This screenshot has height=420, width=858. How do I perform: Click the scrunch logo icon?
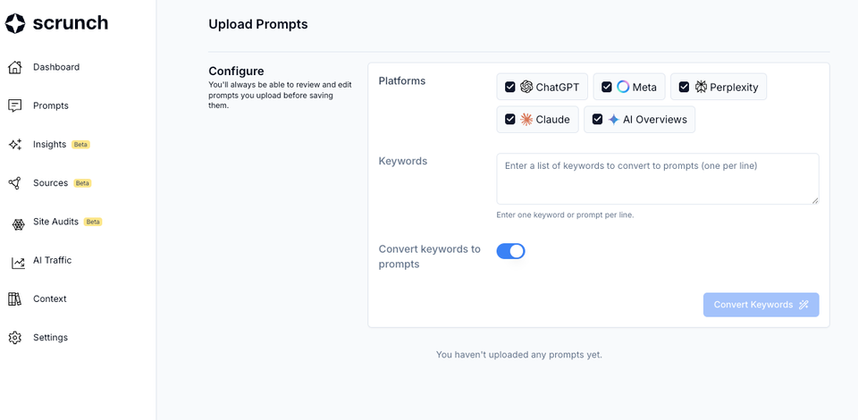point(15,23)
